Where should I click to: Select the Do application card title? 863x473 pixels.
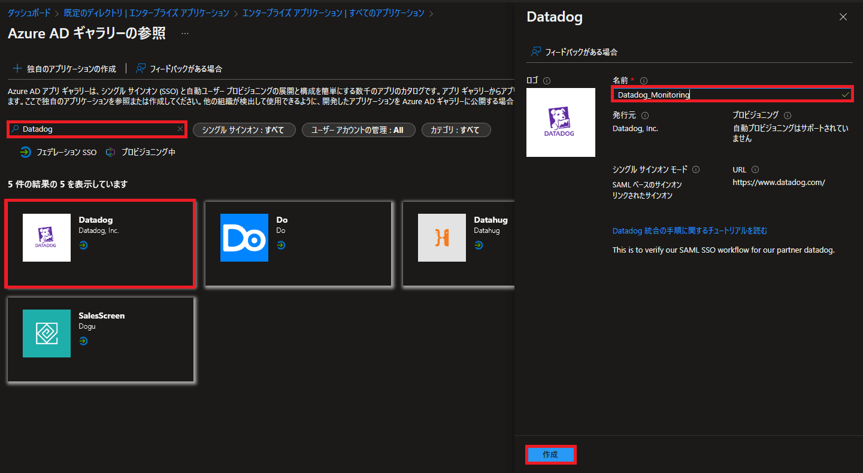coord(282,220)
